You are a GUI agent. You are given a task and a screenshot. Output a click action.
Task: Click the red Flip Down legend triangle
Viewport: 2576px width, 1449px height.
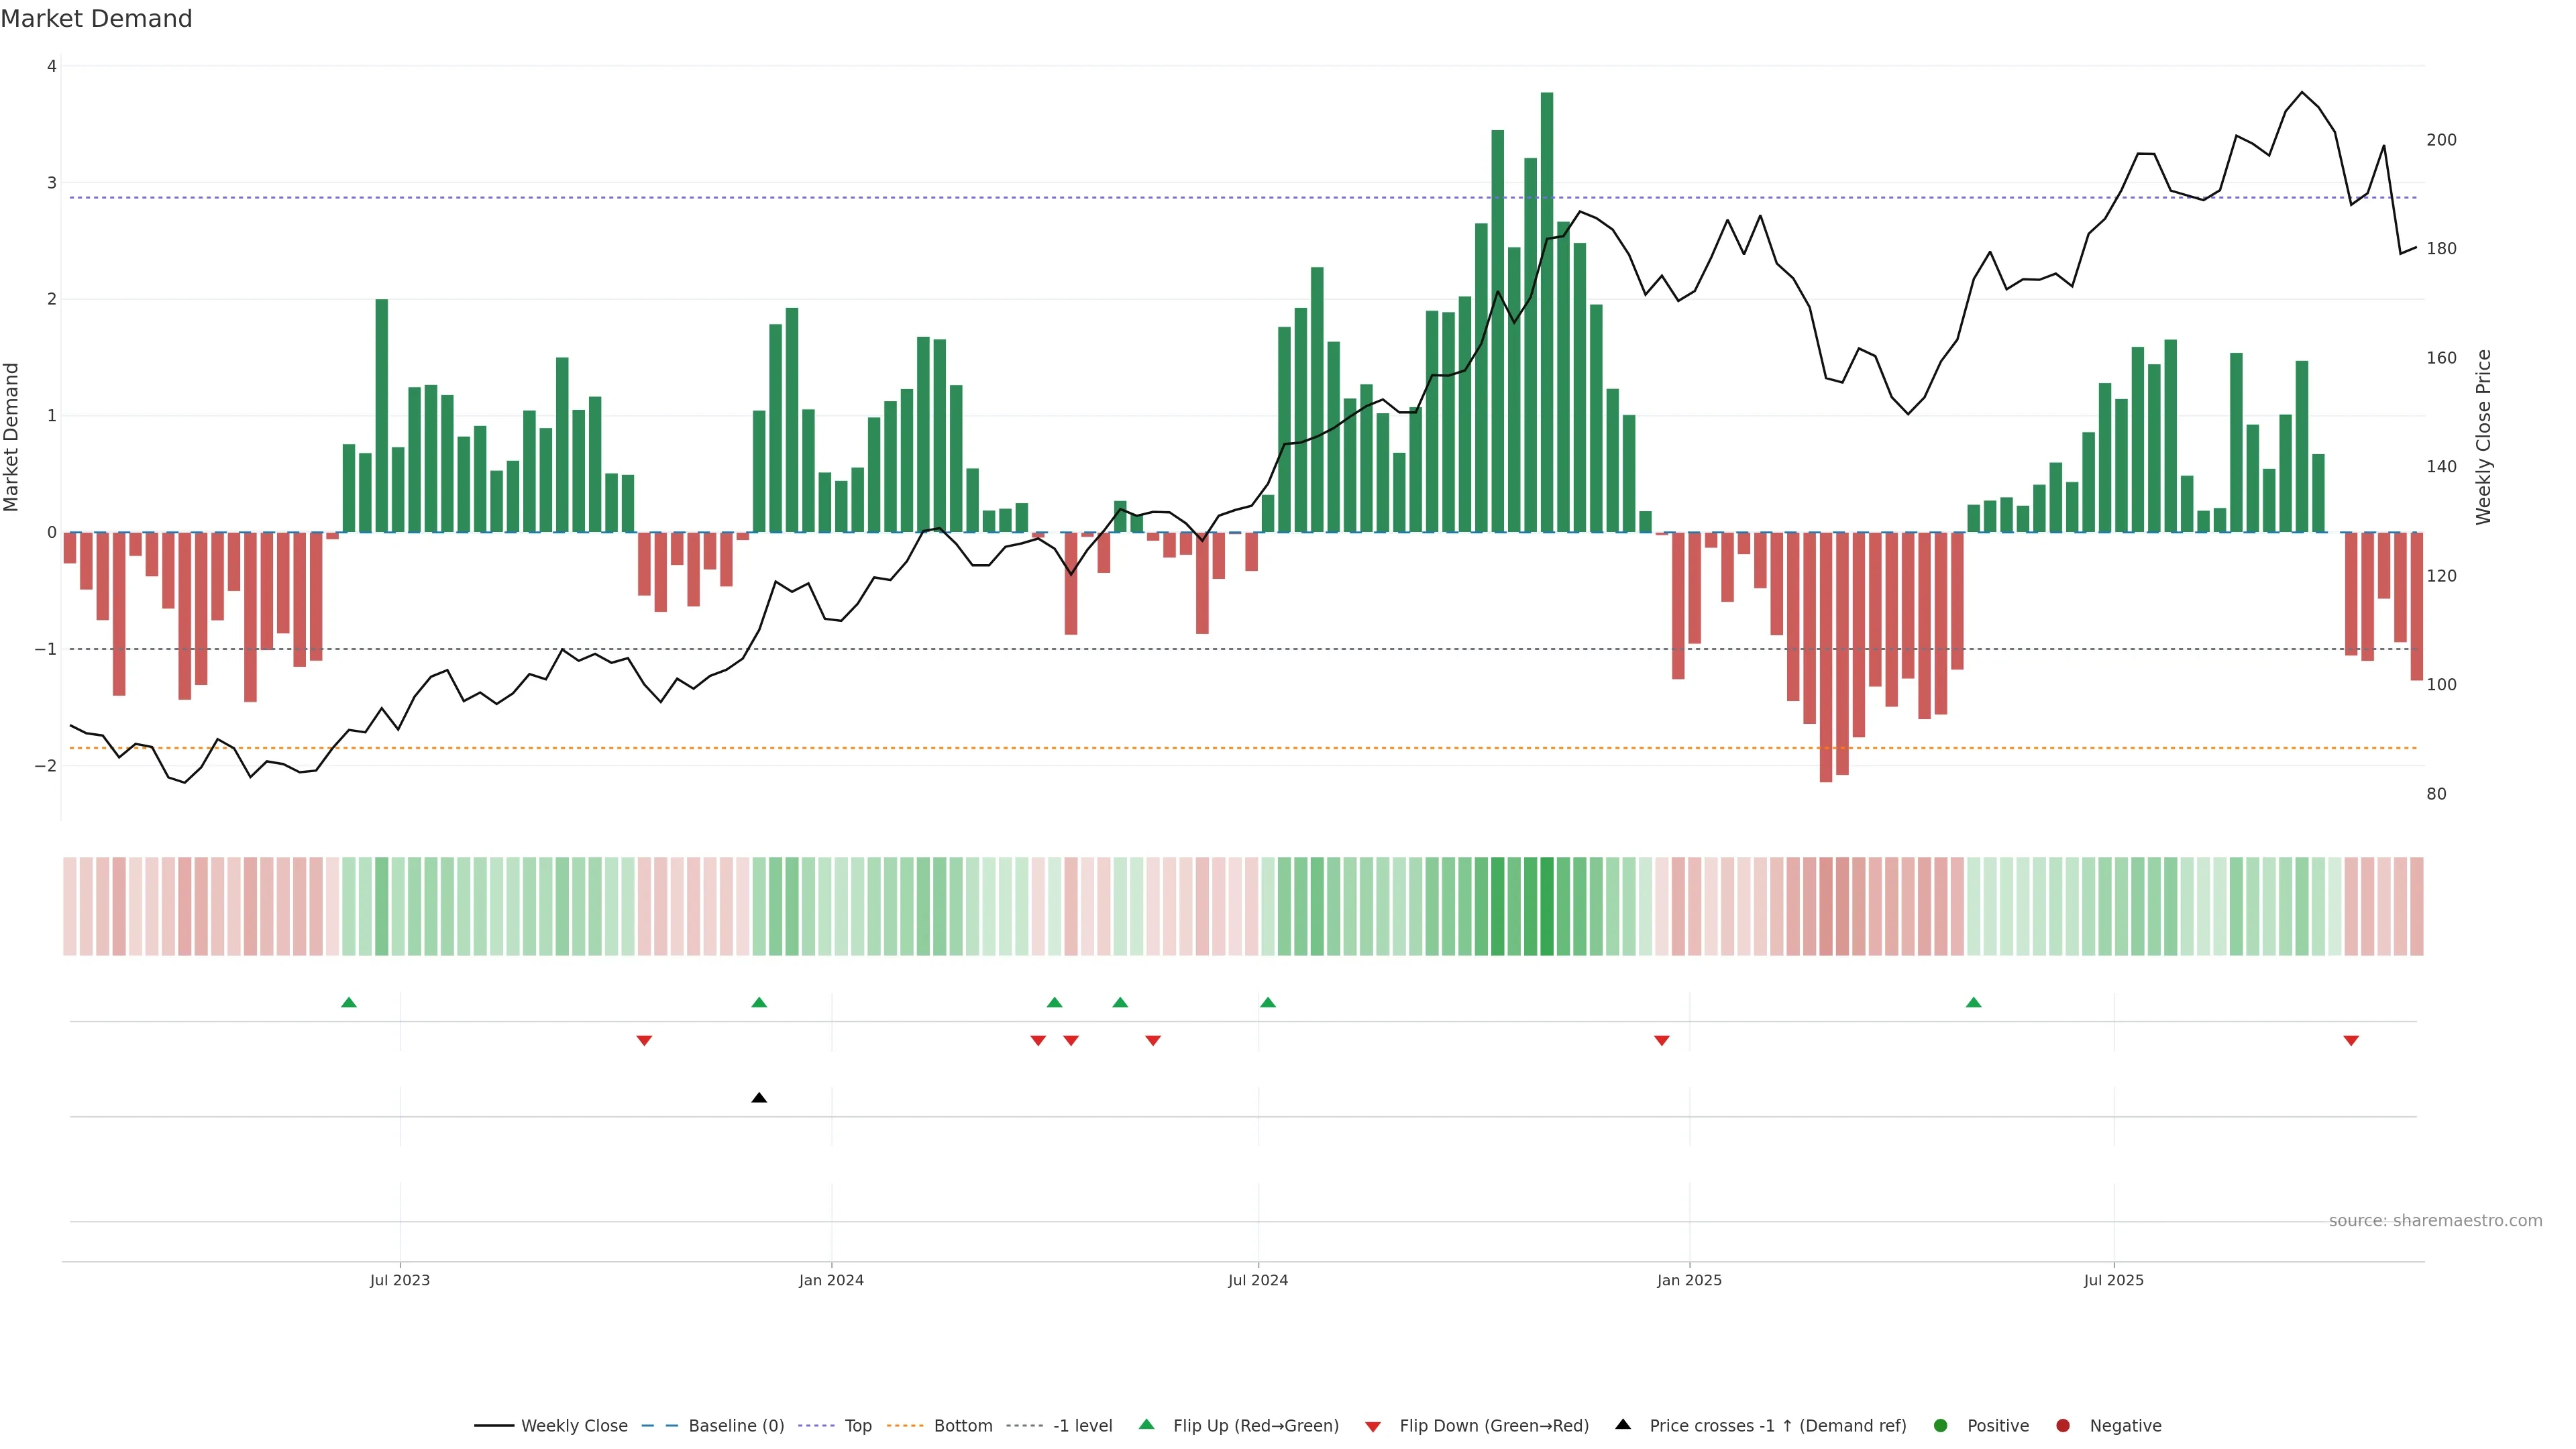point(1373,1426)
